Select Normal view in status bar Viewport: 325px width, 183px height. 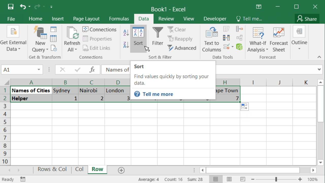click(x=216, y=179)
